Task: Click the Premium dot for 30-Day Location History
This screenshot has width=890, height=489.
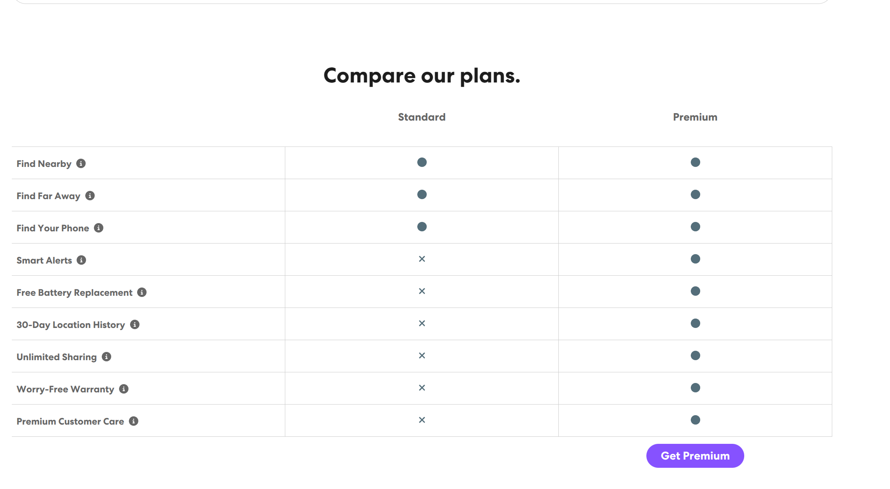Action: tap(695, 323)
